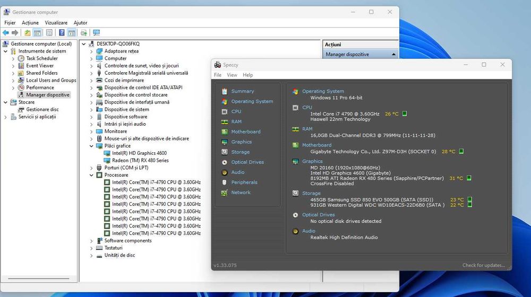Select Radeon (TM) RX 480 Series device

[140, 161]
